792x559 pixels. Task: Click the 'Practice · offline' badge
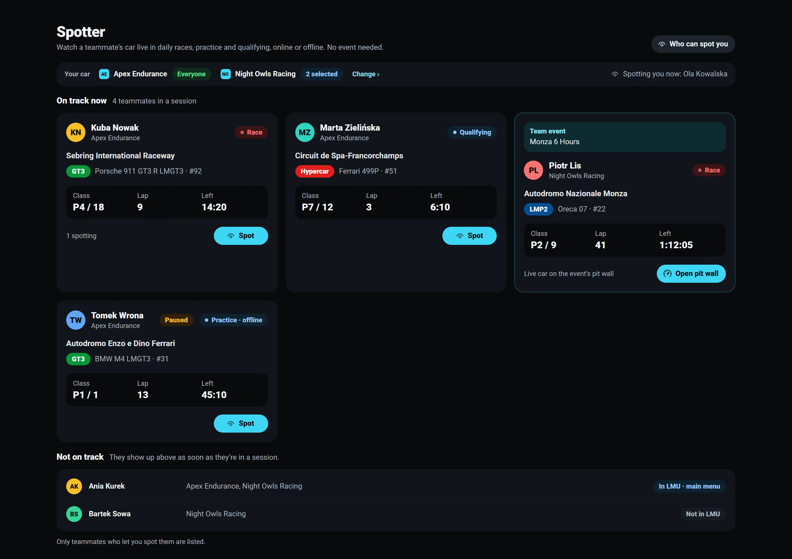(234, 320)
